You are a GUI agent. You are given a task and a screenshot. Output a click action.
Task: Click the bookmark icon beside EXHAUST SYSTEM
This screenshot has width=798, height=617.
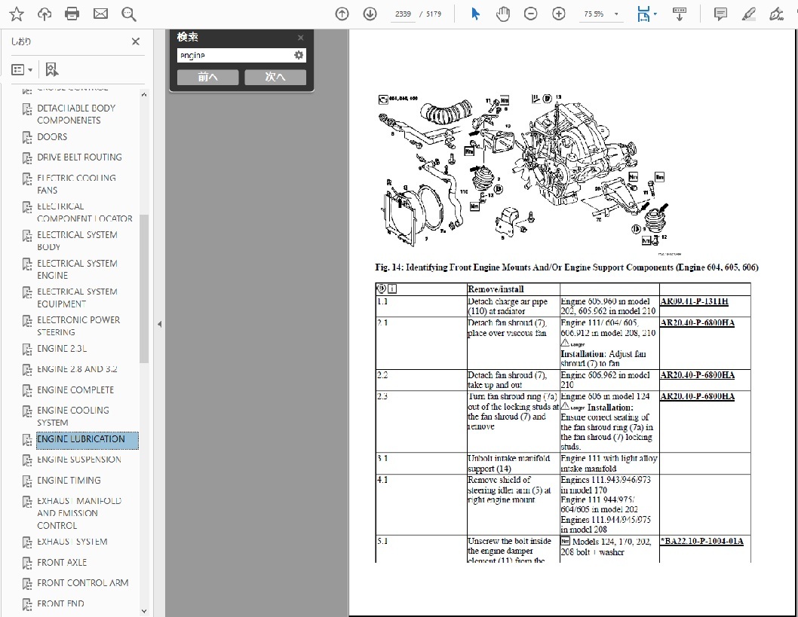27,542
